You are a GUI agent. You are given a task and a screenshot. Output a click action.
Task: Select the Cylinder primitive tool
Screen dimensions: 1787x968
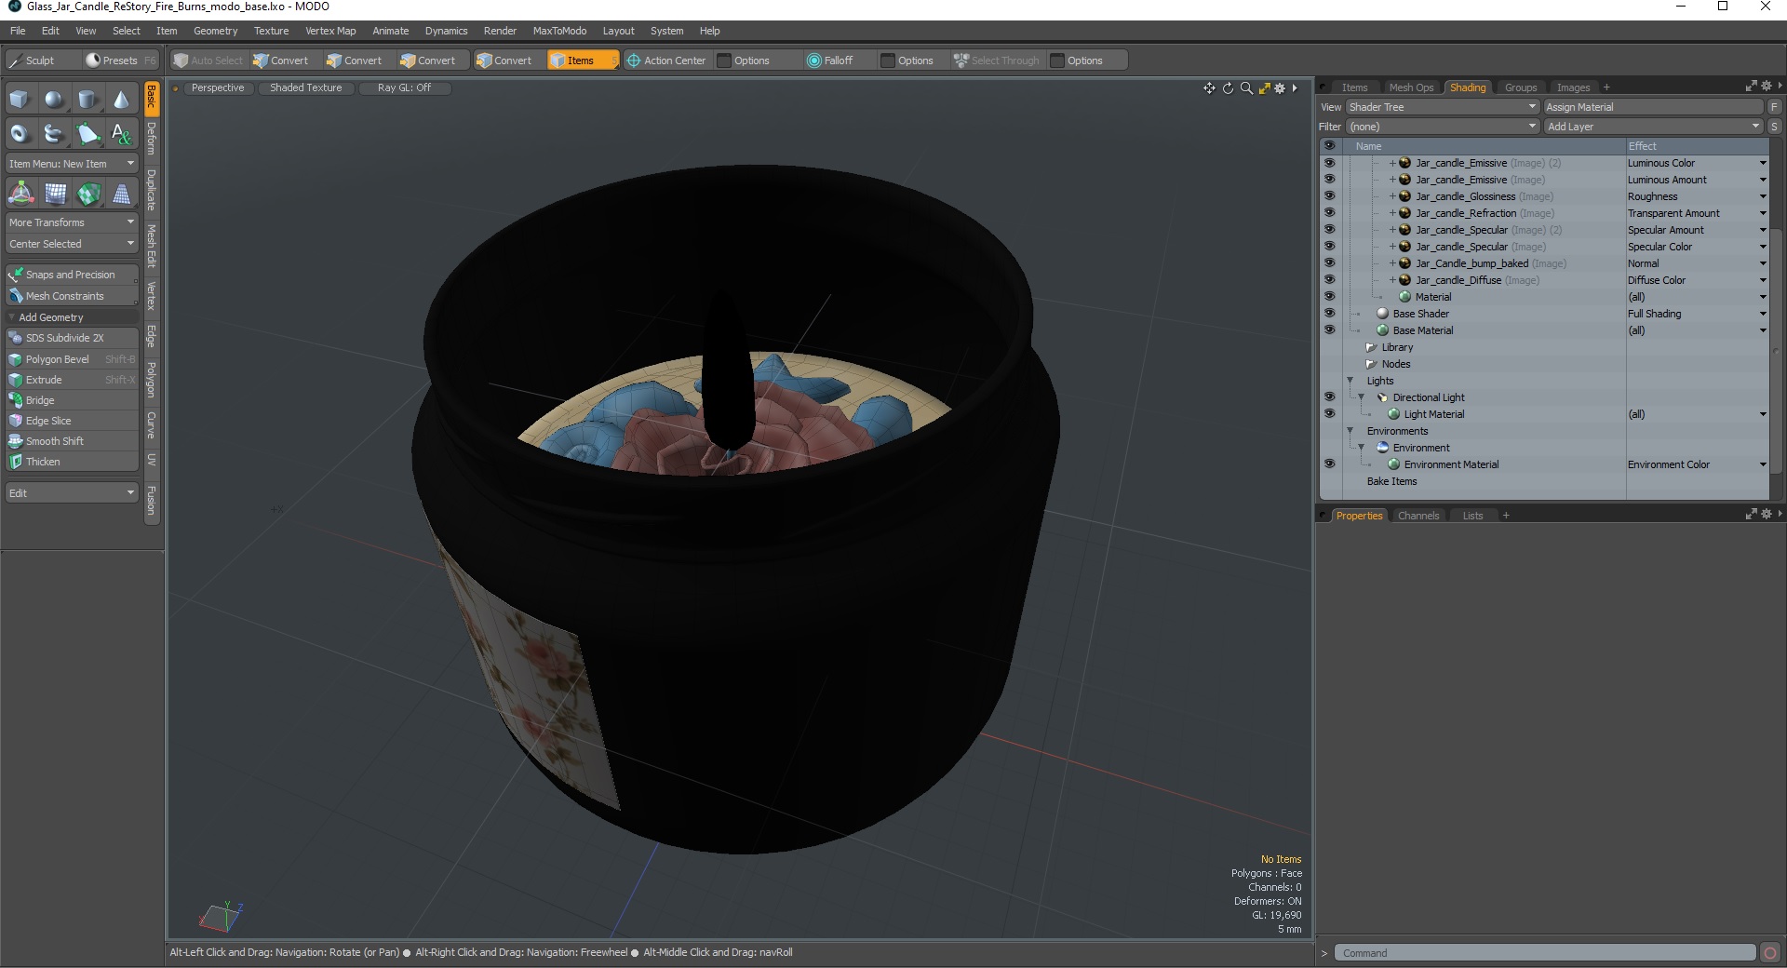(87, 100)
